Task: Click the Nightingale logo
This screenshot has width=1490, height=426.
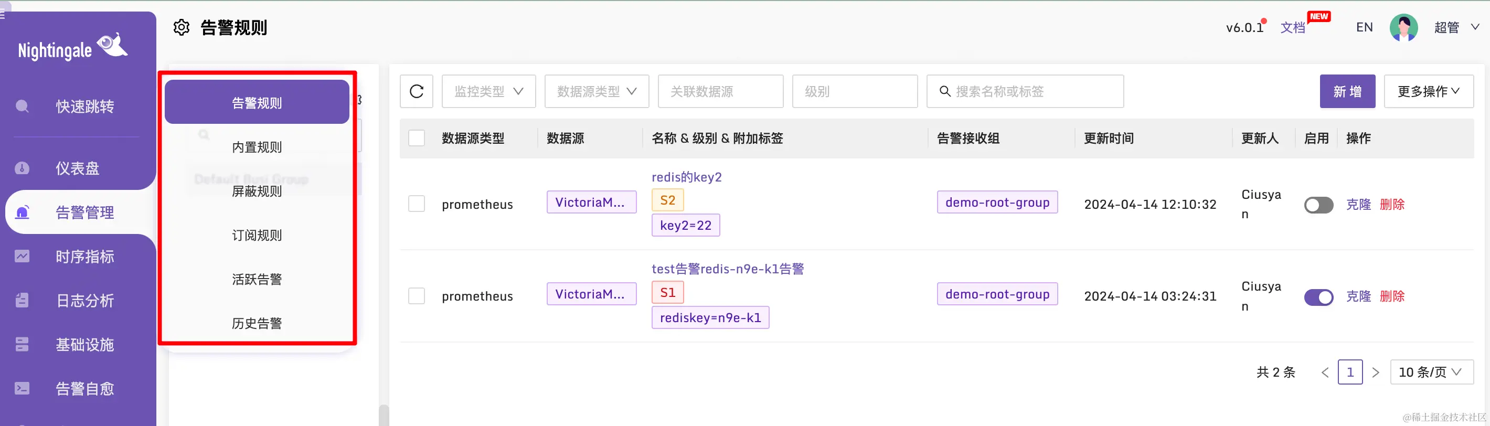Action: 73,47
